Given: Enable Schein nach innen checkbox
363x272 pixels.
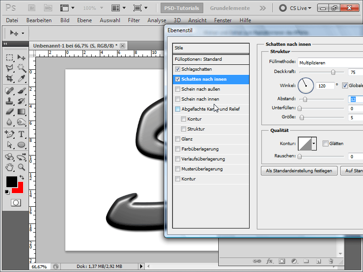Looking at the screenshot, I should [177, 99].
